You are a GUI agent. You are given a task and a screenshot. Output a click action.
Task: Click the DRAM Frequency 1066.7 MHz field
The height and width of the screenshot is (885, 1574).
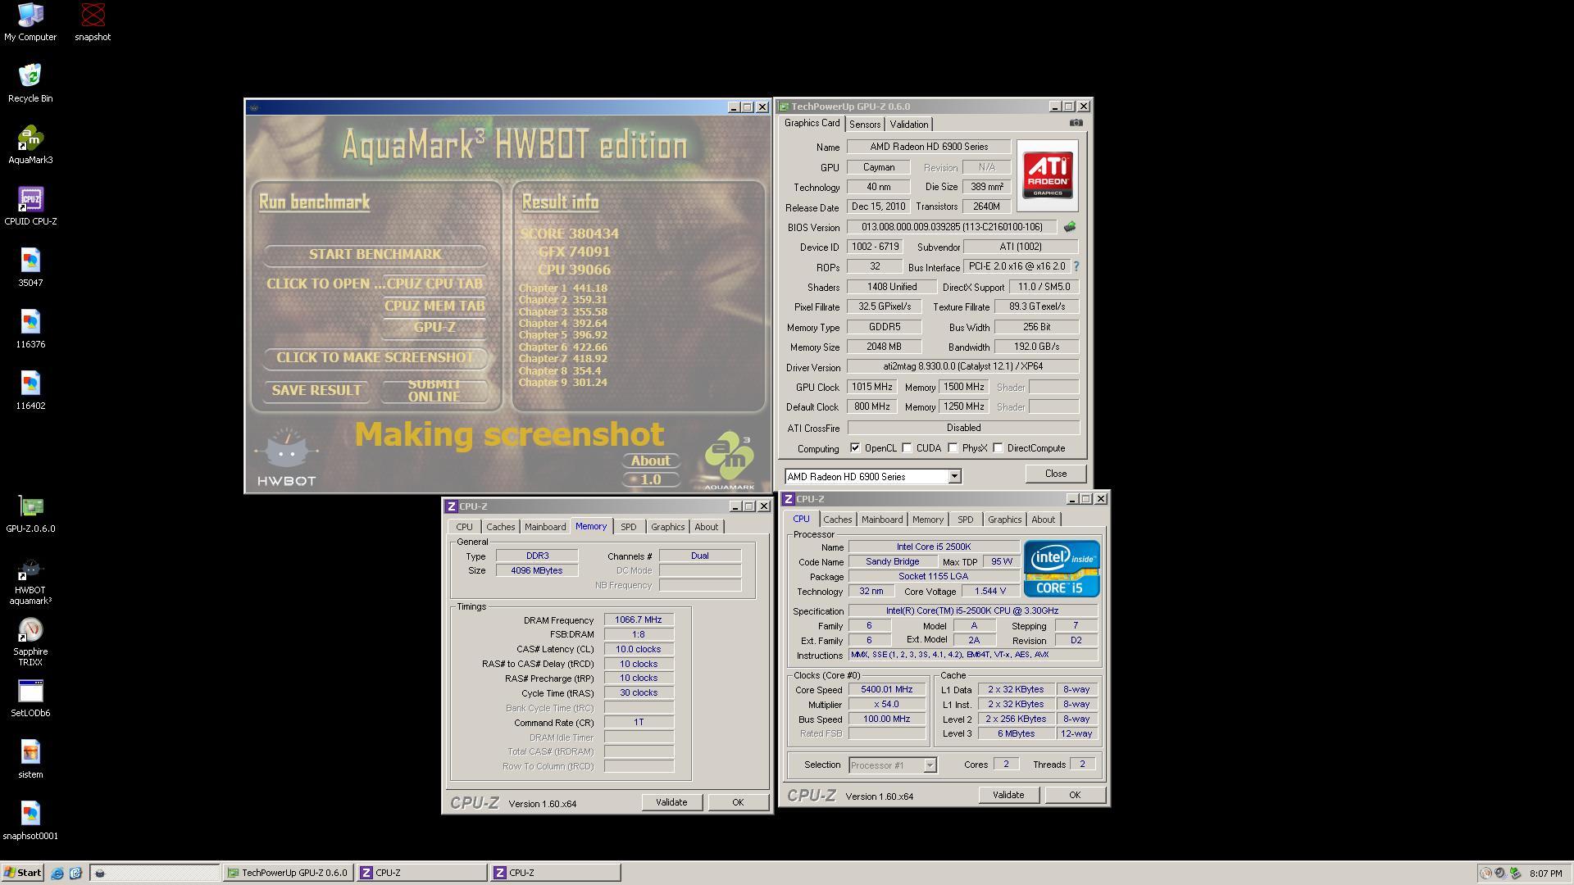tap(639, 620)
